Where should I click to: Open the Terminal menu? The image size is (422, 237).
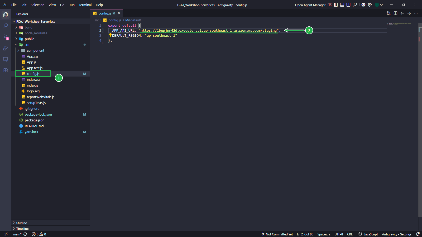(85, 5)
